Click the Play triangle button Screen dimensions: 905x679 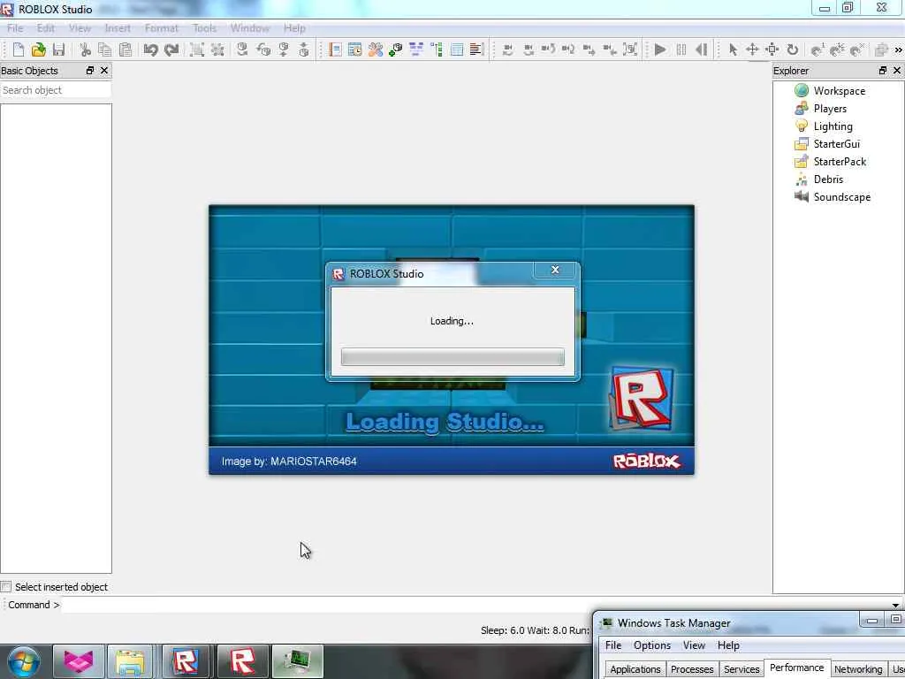click(660, 50)
